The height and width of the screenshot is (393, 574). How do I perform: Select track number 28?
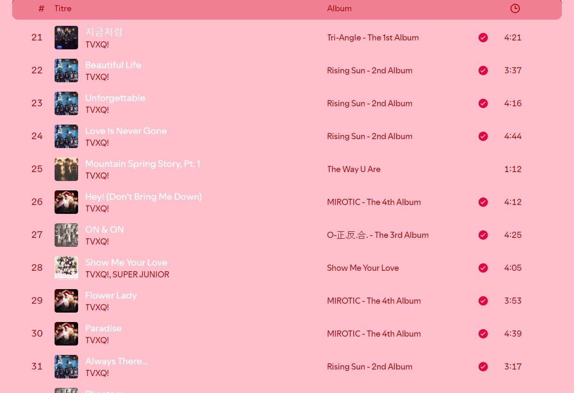pos(37,267)
